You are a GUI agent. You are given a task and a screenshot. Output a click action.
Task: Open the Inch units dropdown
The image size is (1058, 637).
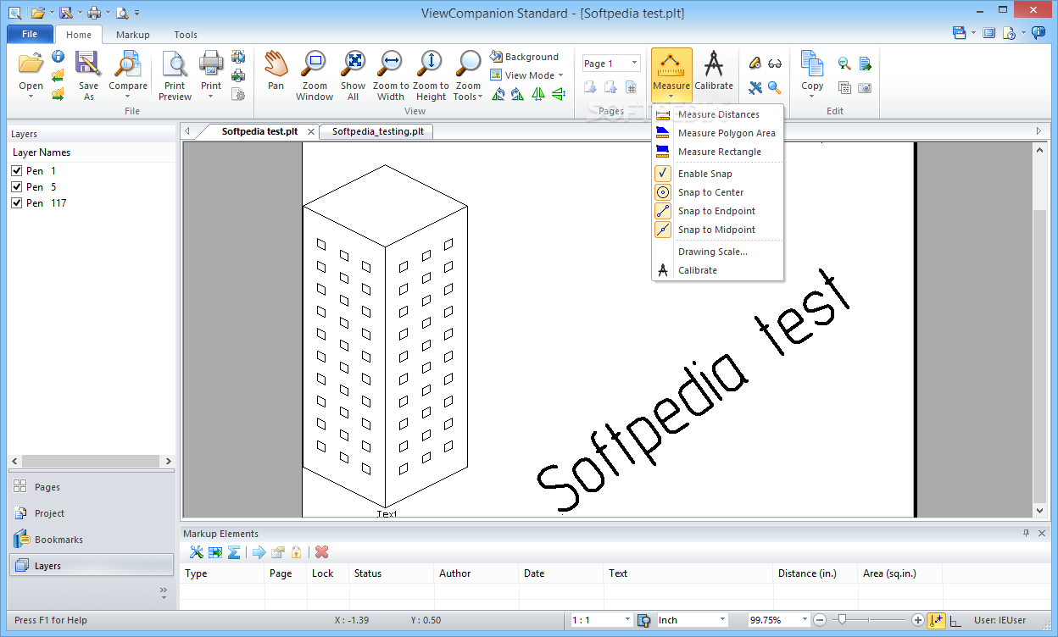click(x=723, y=620)
